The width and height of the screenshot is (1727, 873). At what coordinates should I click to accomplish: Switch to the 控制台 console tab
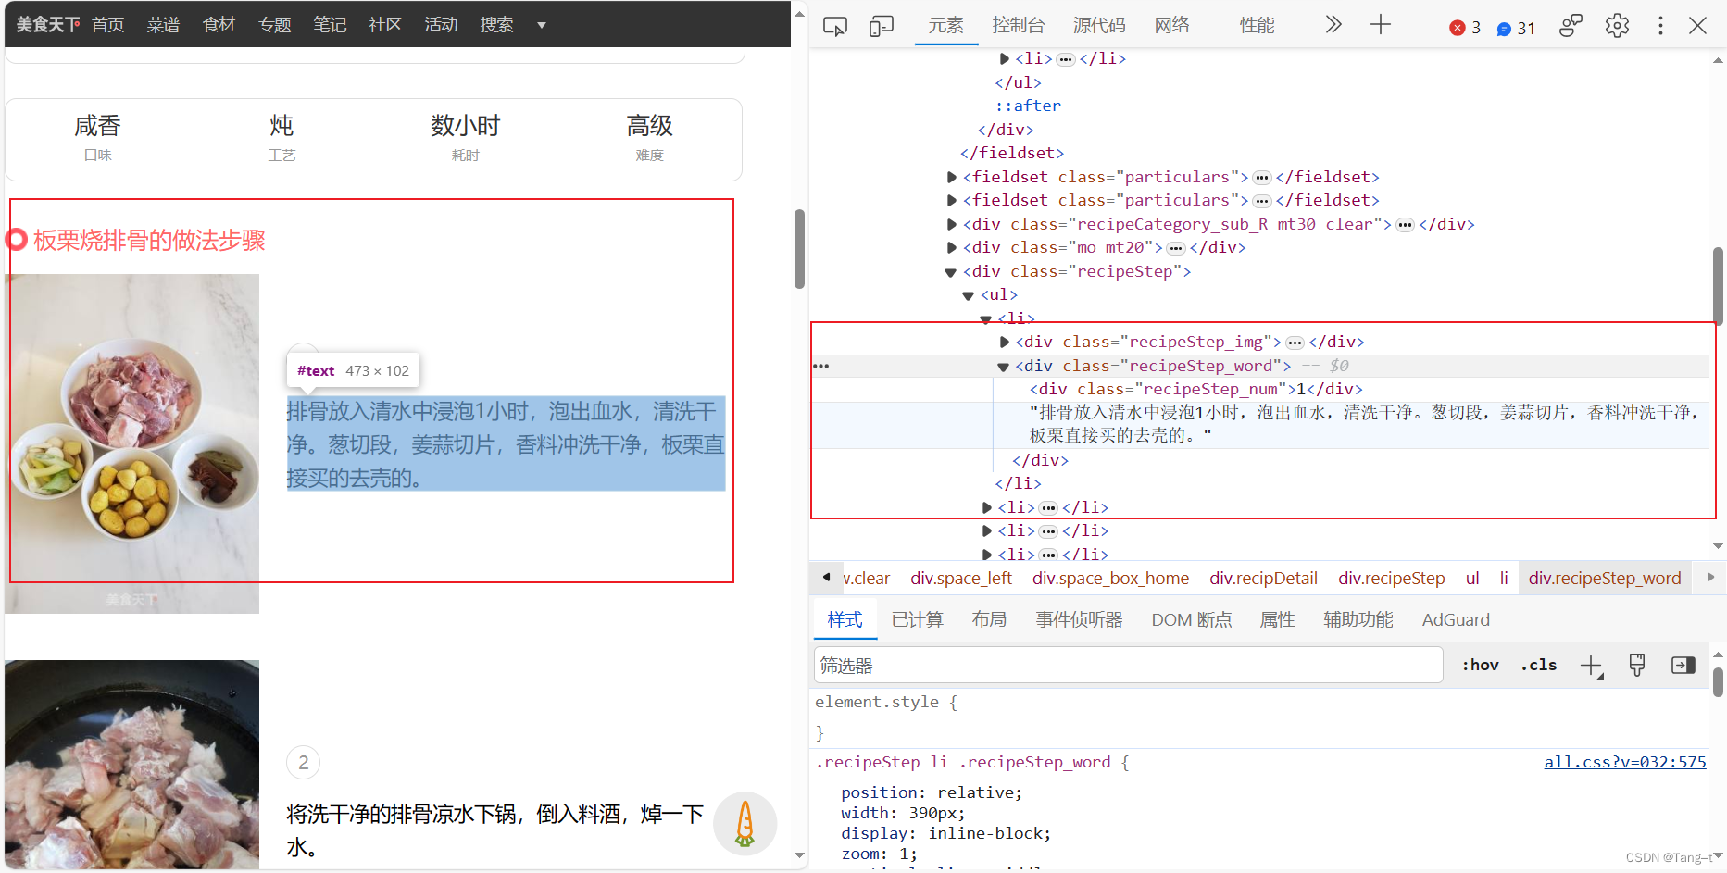(x=1018, y=25)
